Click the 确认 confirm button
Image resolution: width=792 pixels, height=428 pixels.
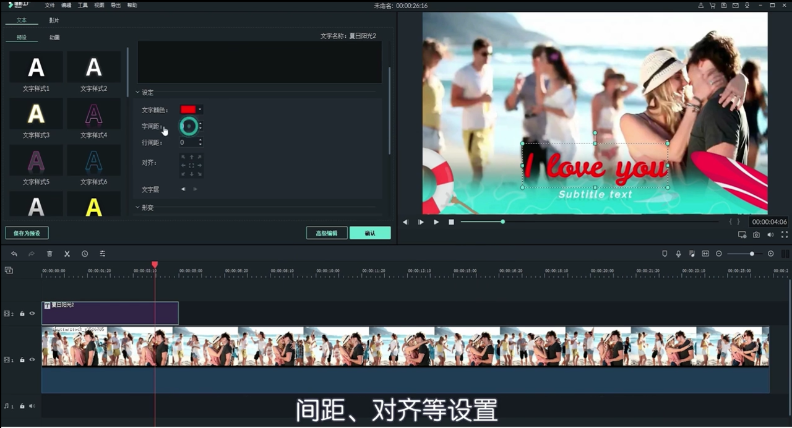(370, 233)
